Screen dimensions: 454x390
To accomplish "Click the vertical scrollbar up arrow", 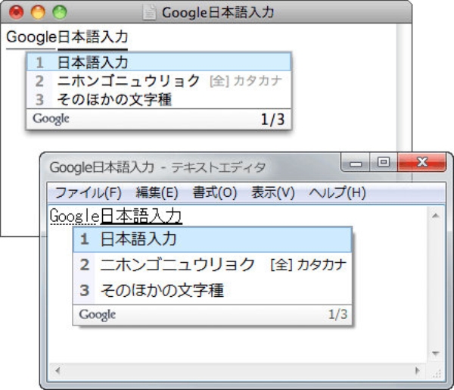I will click(x=436, y=217).
